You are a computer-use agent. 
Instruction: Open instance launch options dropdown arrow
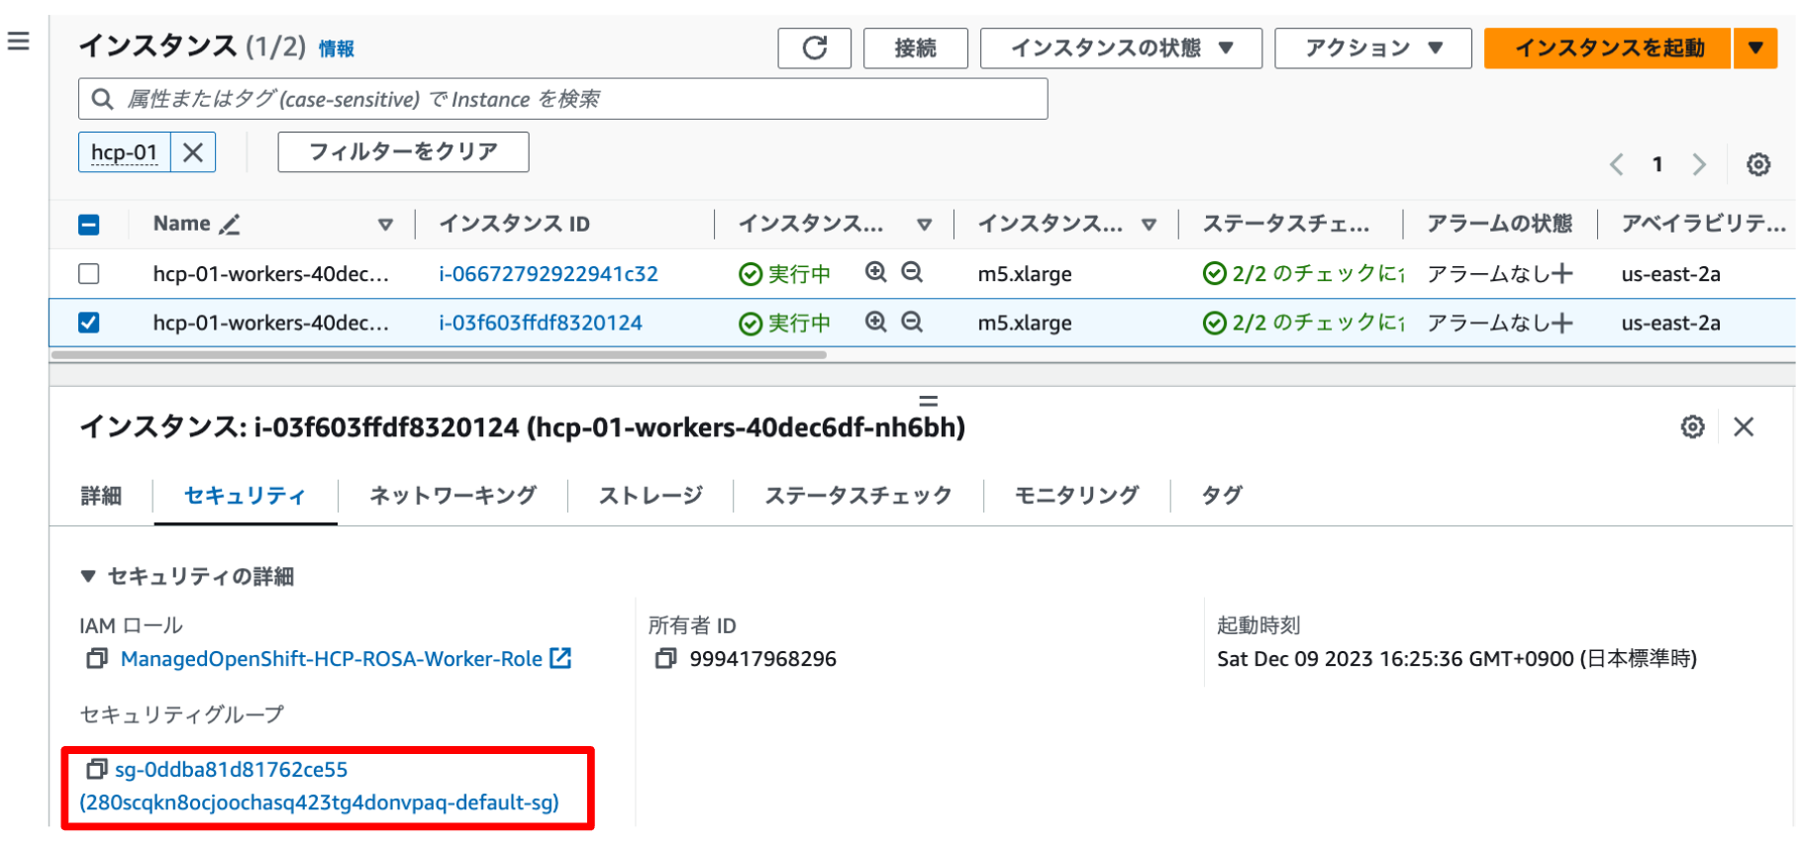coord(1755,47)
